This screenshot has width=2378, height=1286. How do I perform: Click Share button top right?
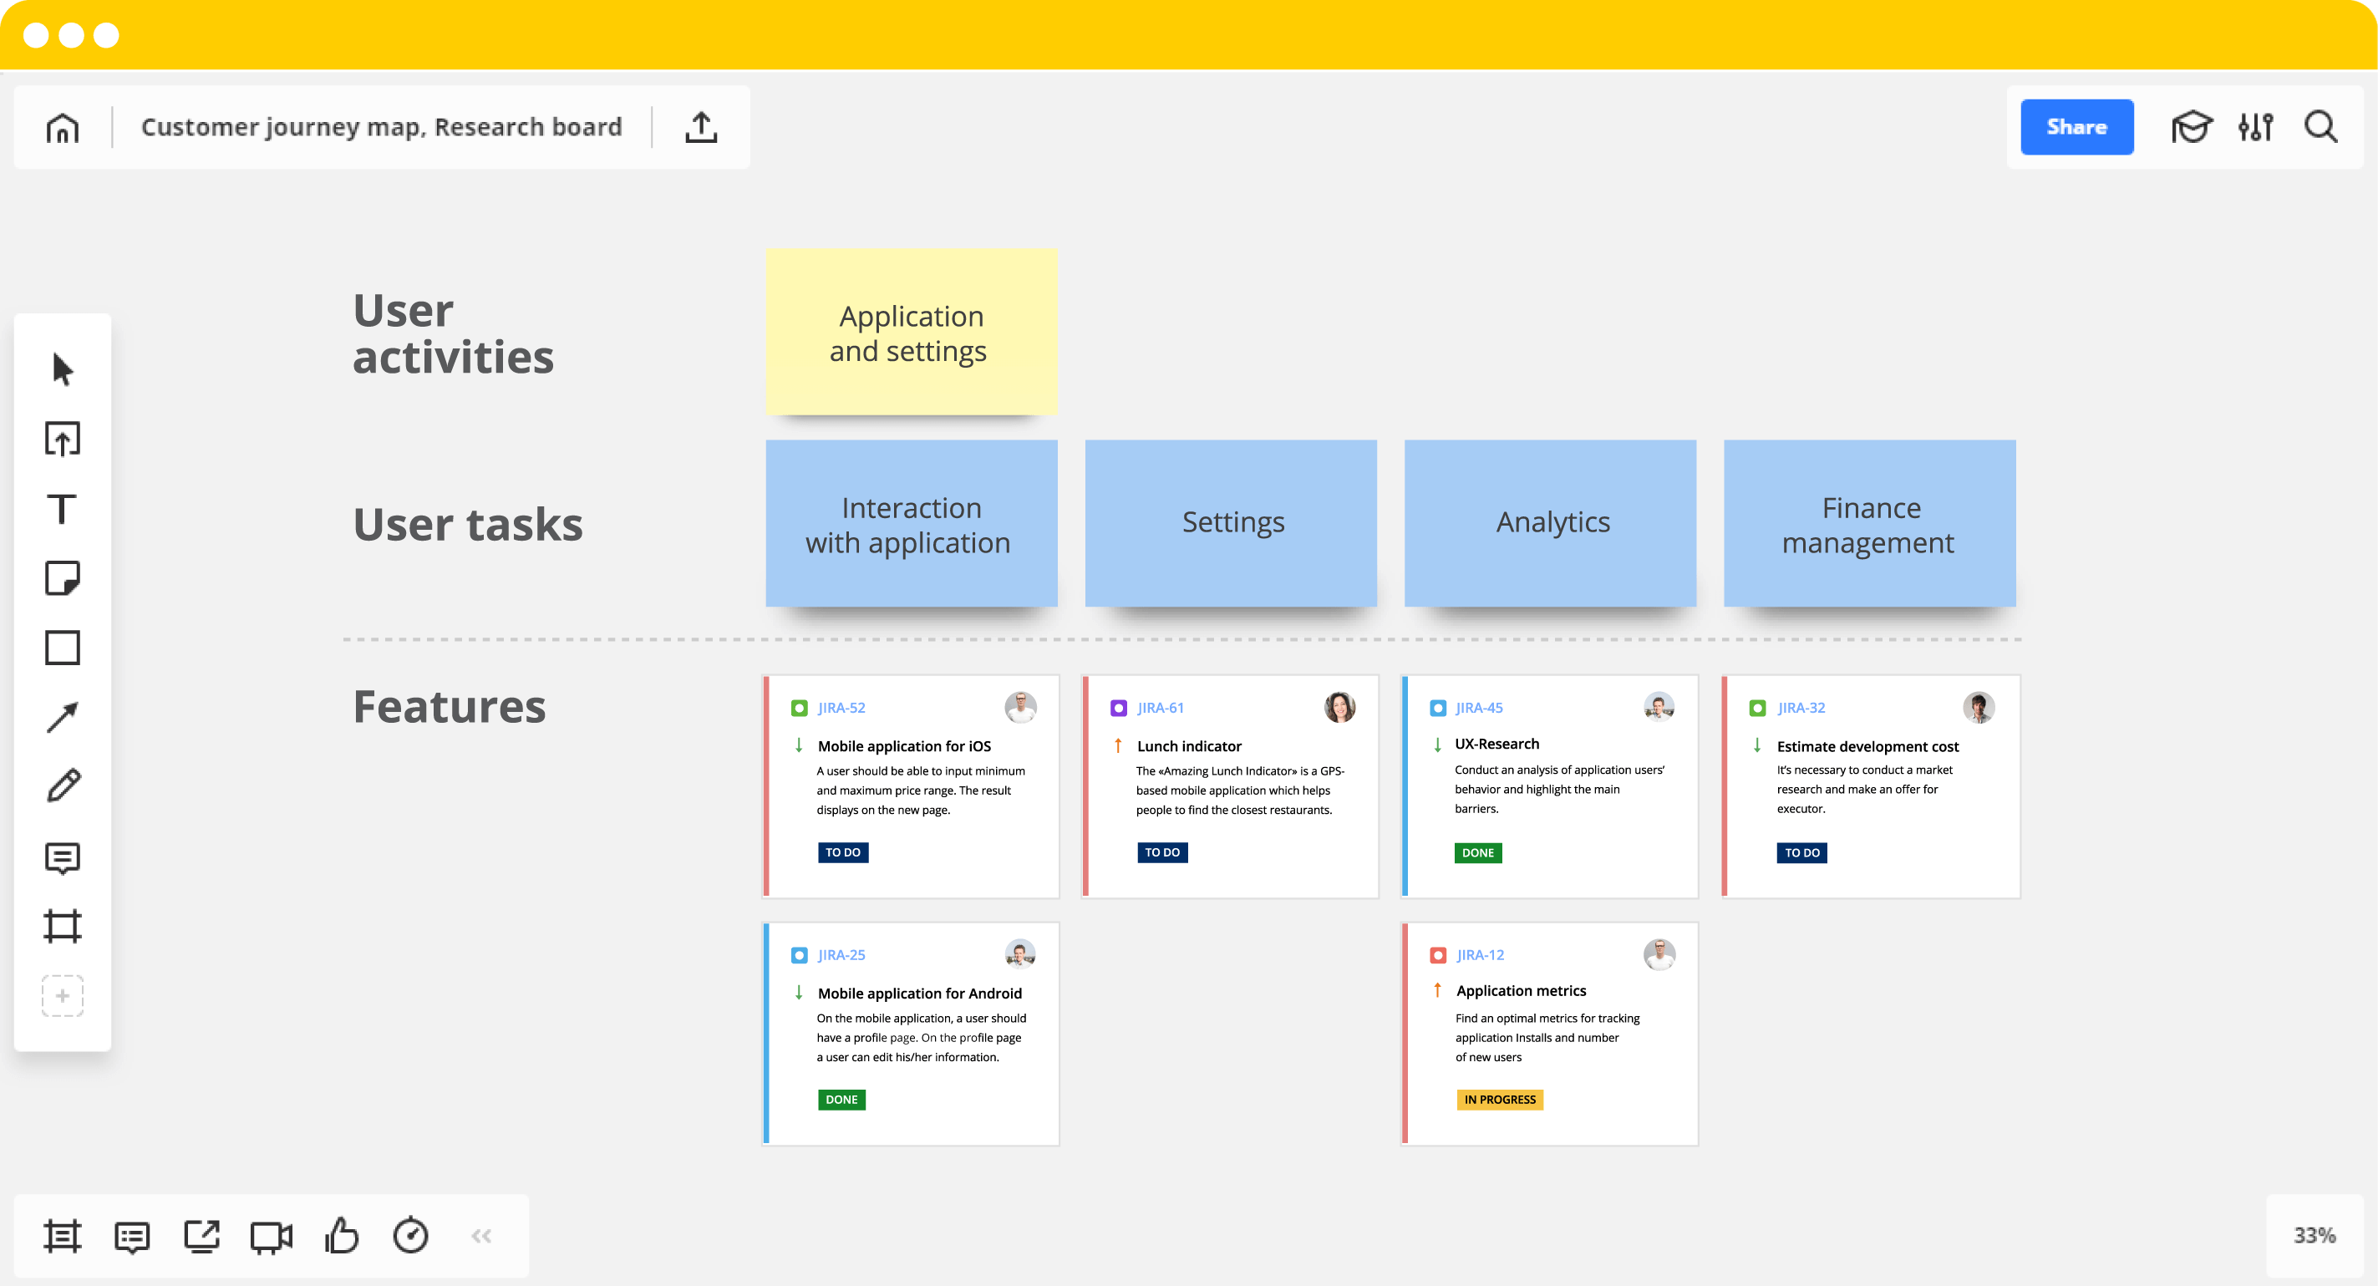click(2074, 125)
